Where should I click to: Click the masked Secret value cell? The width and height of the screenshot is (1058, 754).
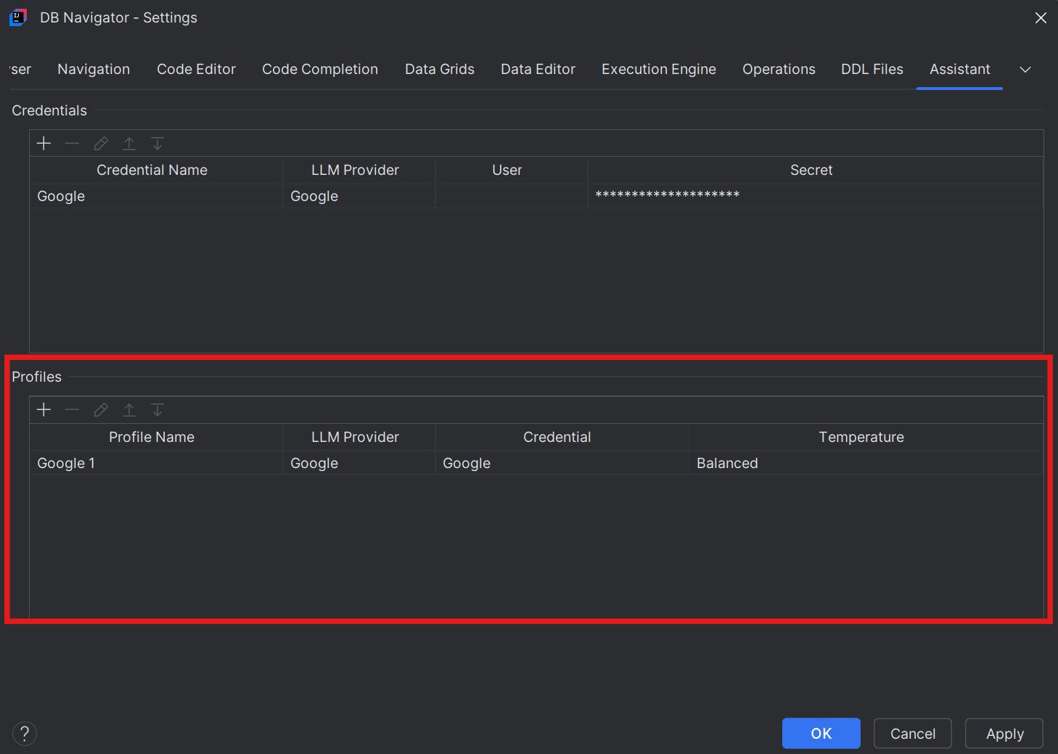815,197
